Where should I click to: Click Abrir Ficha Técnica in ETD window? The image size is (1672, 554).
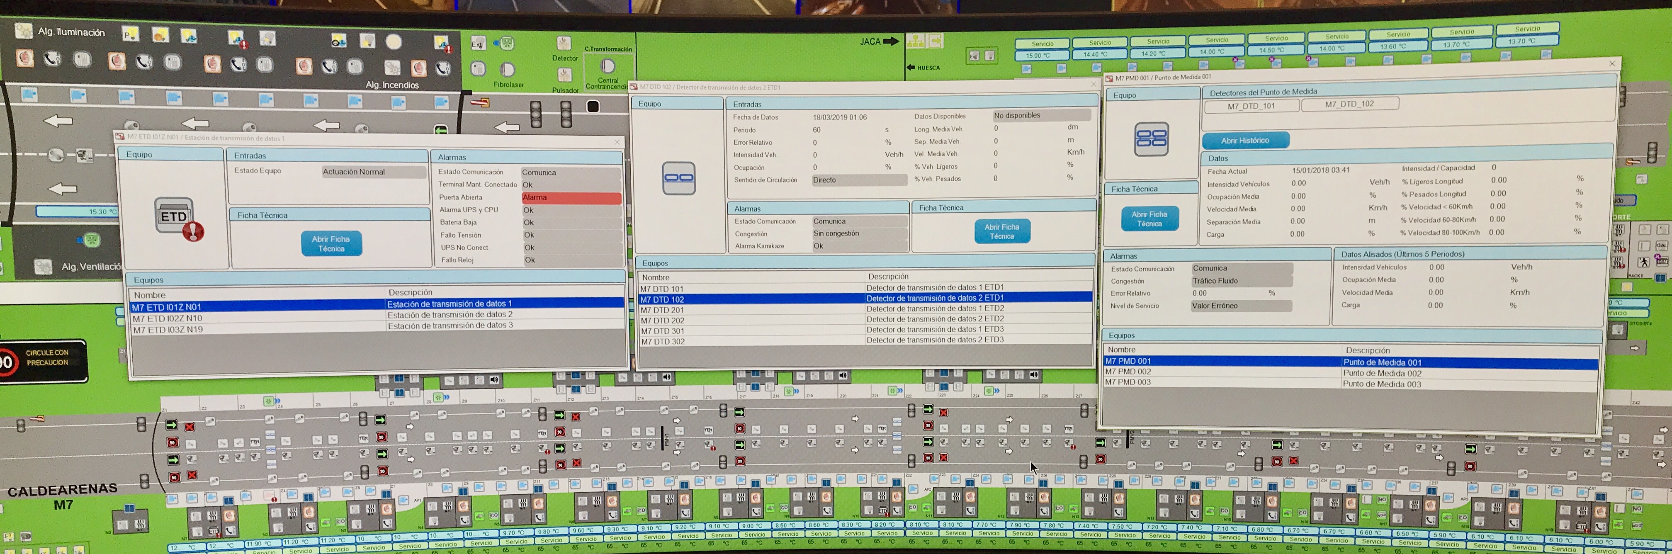pos(331,244)
